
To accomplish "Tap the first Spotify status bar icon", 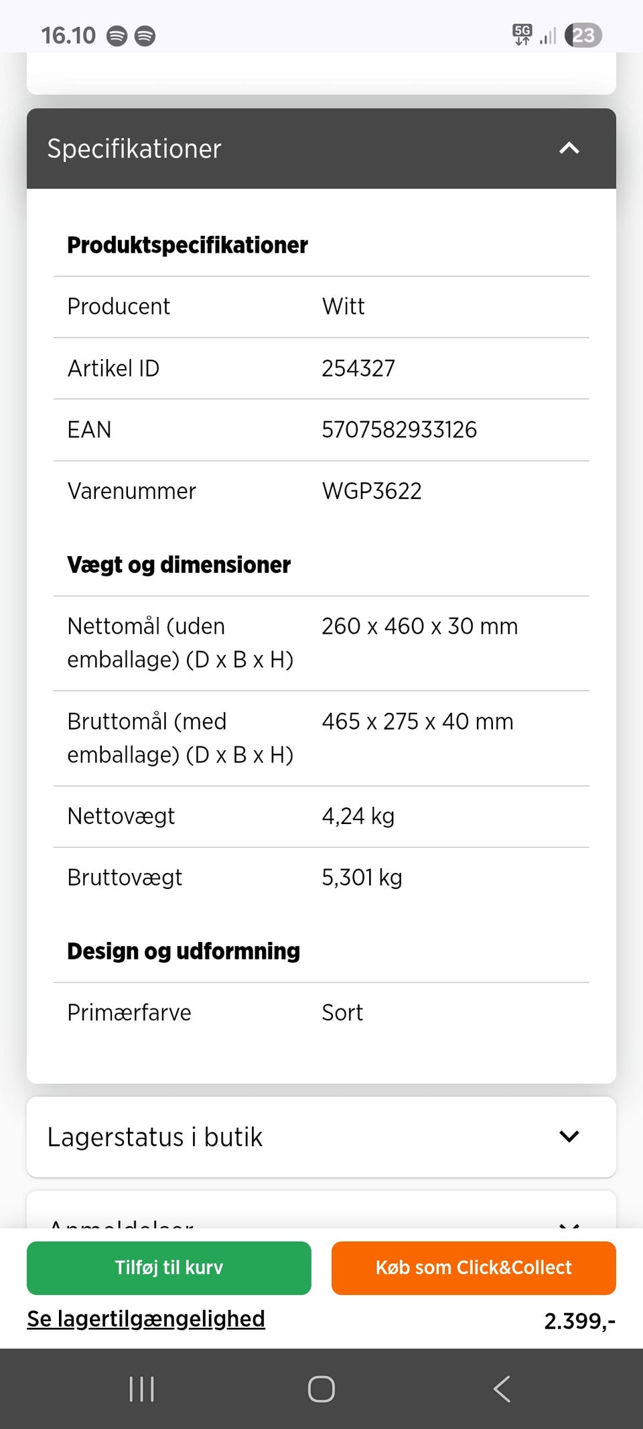I will (117, 36).
